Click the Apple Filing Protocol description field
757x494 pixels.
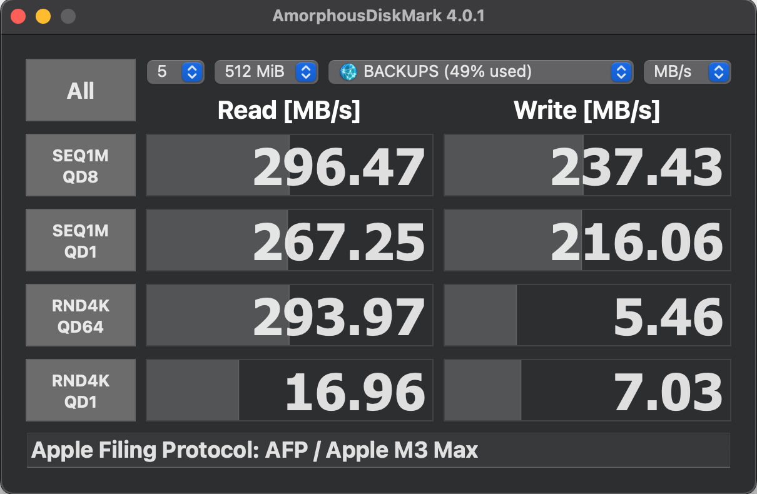tap(378, 450)
